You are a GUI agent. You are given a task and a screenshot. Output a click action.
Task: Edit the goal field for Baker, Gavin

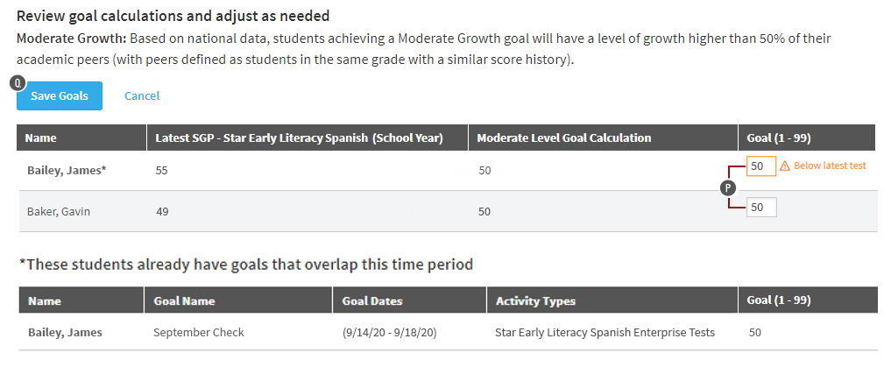point(760,208)
